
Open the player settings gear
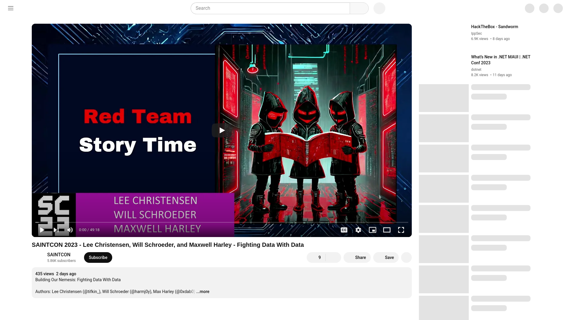[x=358, y=230]
